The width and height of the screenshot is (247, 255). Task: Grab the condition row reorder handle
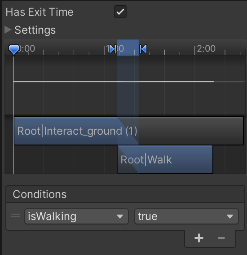15,216
